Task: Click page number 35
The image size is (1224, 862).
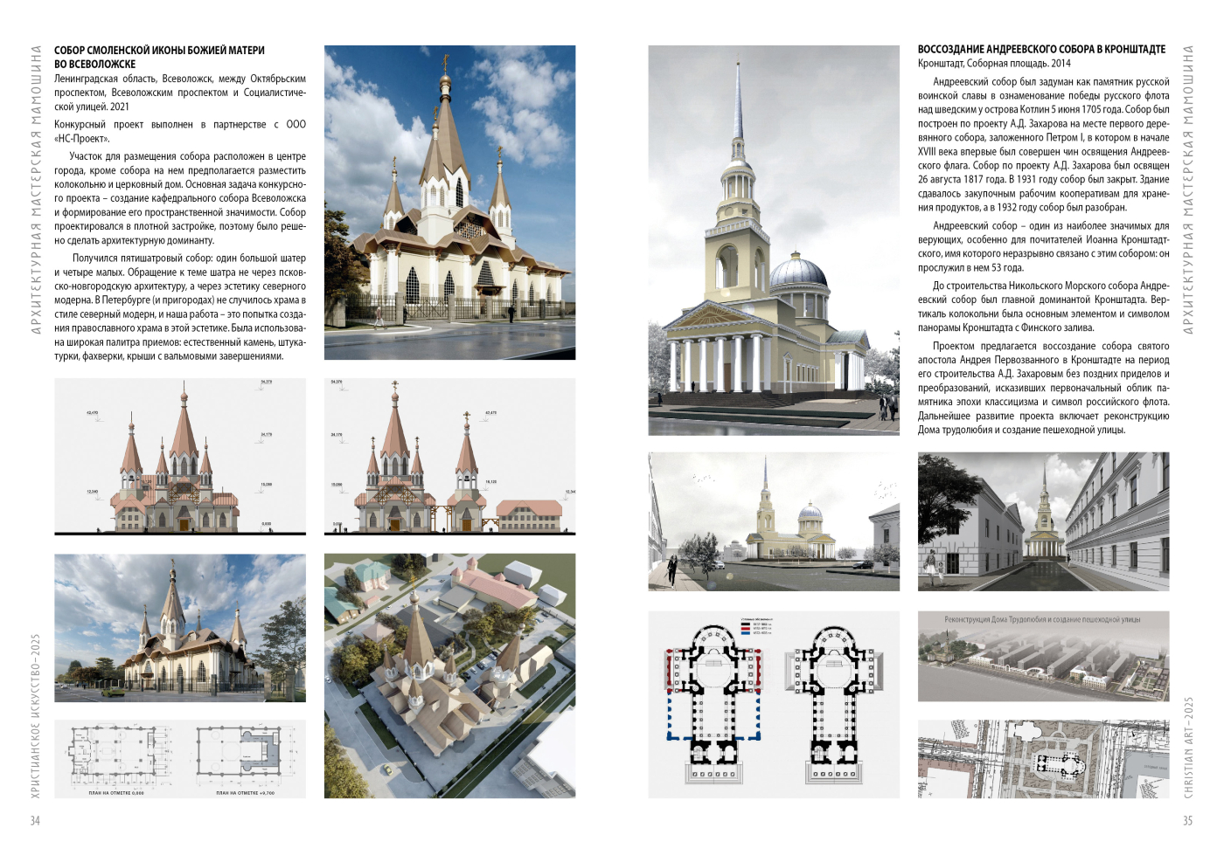Action: pyautogui.click(x=1188, y=821)
